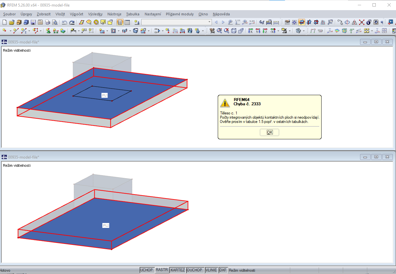Open the Výpočet menu
This screenshot has height=274, width=396.
[76, 14]
